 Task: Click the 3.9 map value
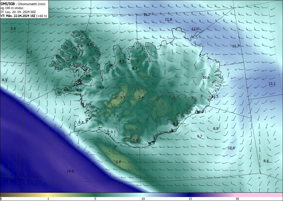tap(135, 140)
